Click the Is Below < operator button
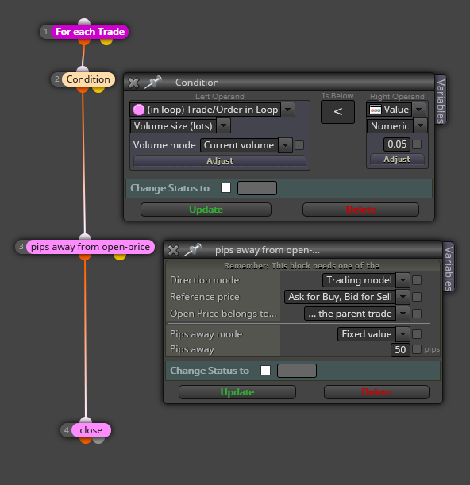The image size is (470, 485). (338, 112)
